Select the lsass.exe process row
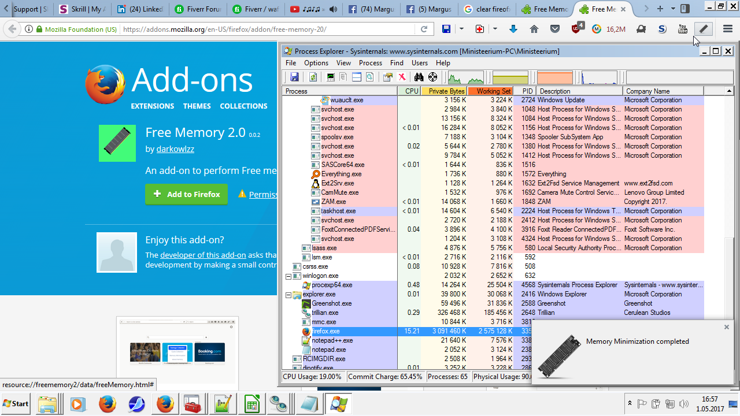Viewport: 740px width, 416px height. pos(494,248)
